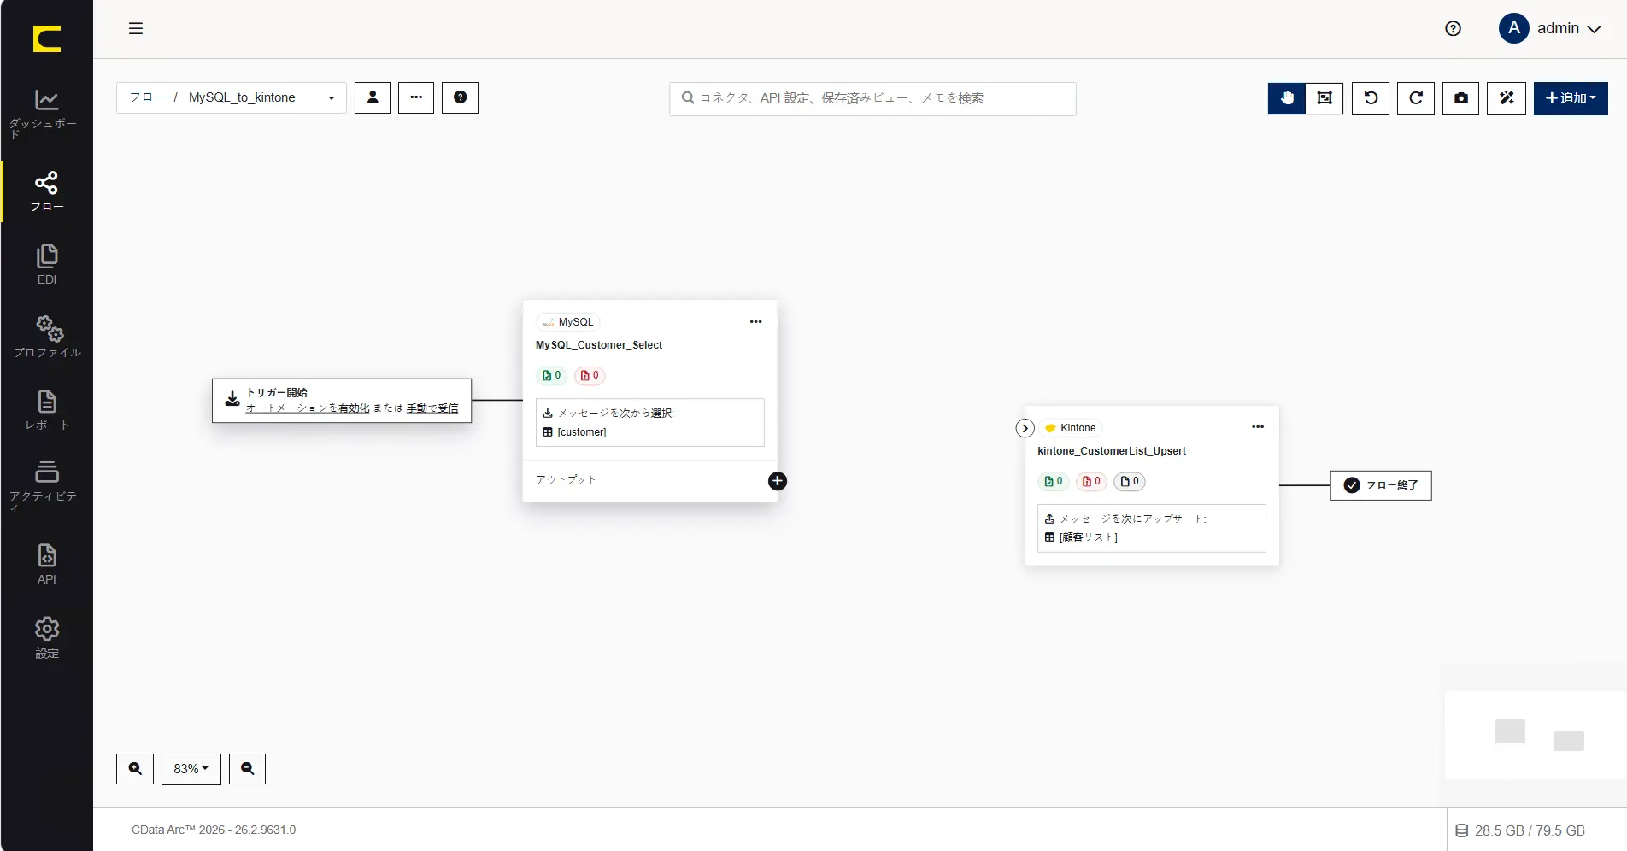1627x851 pixels.
Task: Select the MySQL_Customer_Select connector title
Action: point(599,345)
